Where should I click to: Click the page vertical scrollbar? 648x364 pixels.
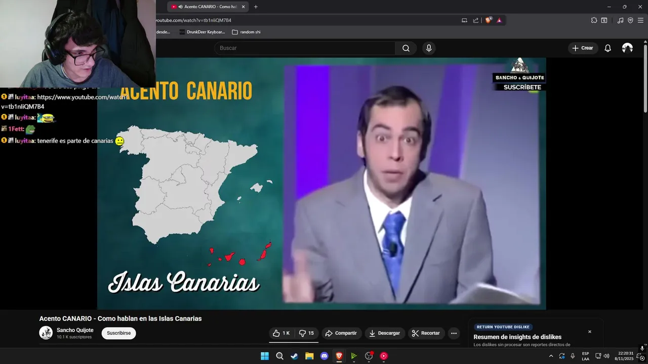tap(645, 78)
